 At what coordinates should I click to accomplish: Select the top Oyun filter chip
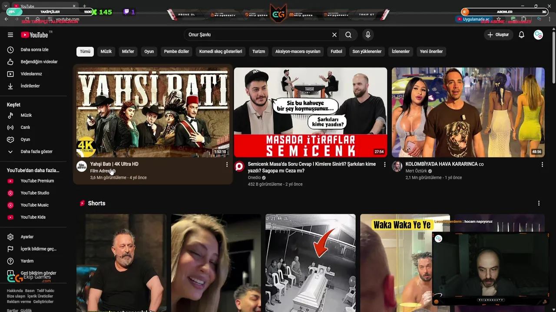(149, 52)
